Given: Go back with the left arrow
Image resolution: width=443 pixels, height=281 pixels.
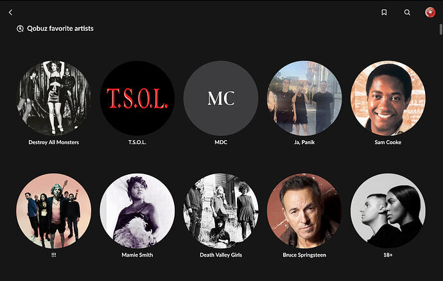Looking at the screenshot, I should 10,12.
